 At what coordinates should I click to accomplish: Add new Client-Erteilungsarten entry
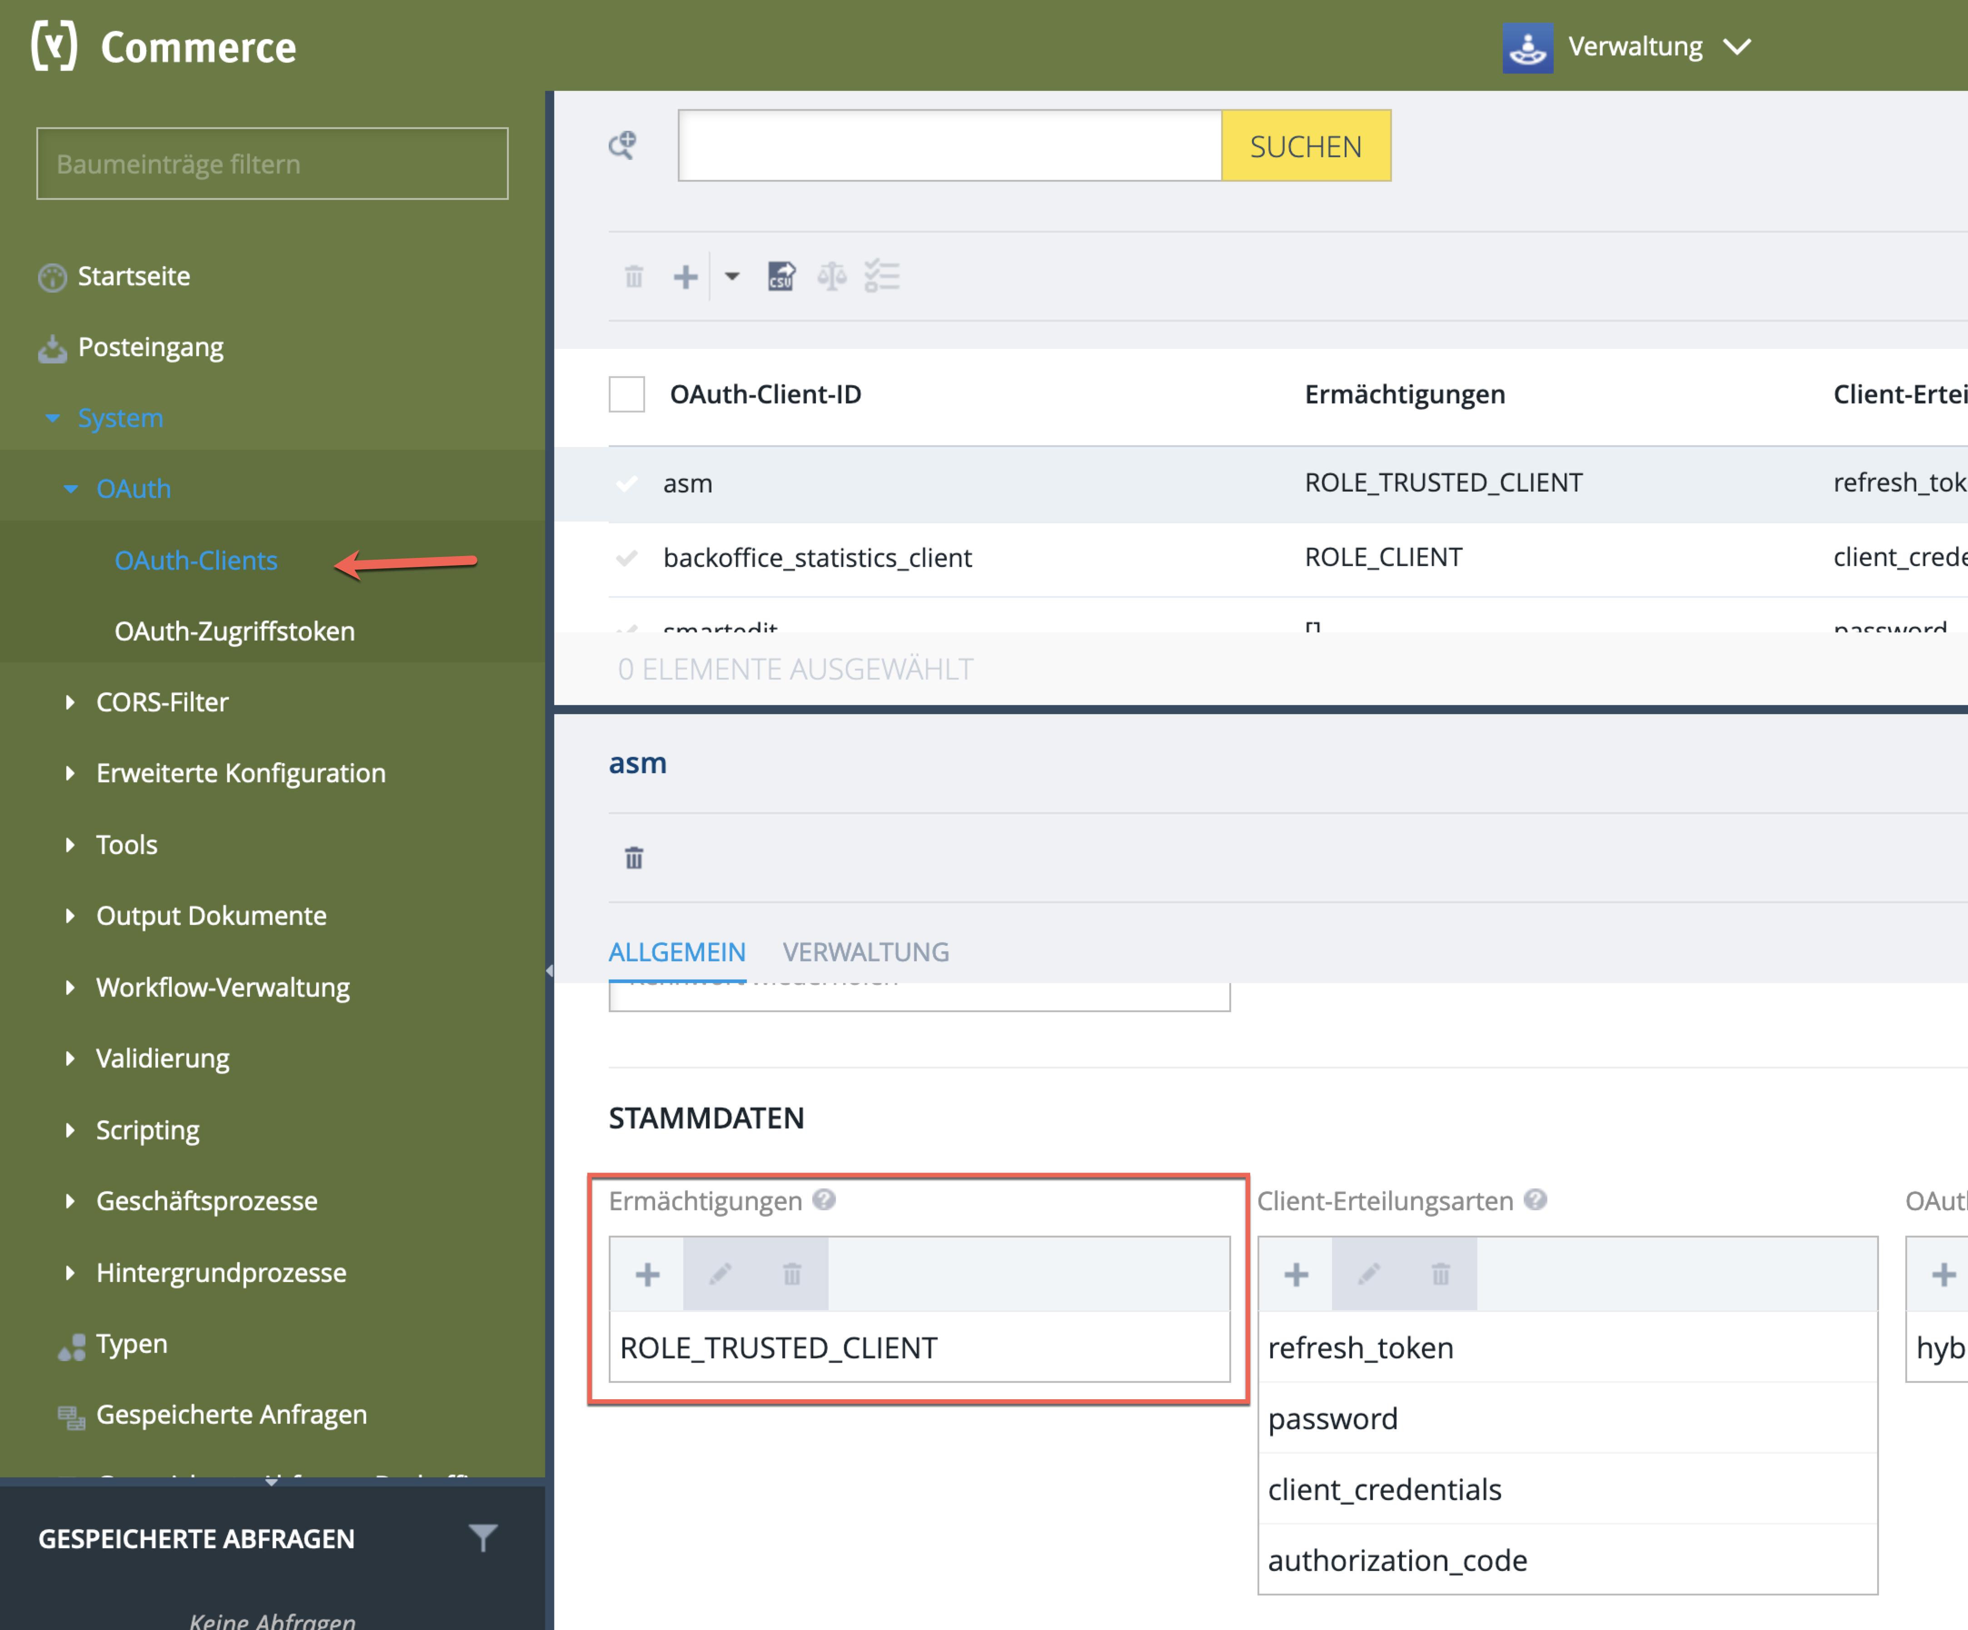1296,1275
